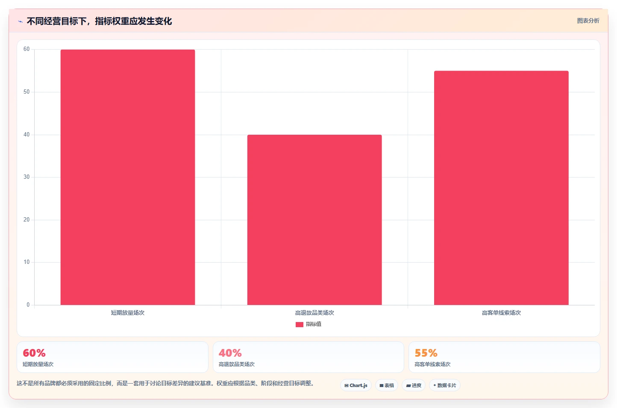Click the y-axis value 60
Viewport: 617px width, 408px height.
26,49
